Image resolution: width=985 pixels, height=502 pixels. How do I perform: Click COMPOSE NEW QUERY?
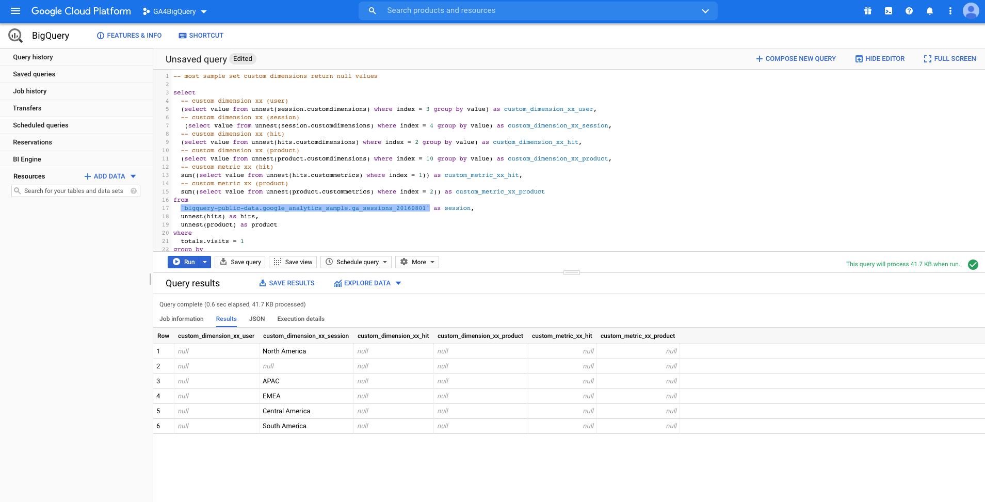pos(796,59)
